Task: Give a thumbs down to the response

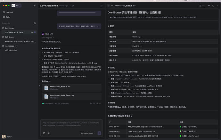Action: (x=94, y=103)
